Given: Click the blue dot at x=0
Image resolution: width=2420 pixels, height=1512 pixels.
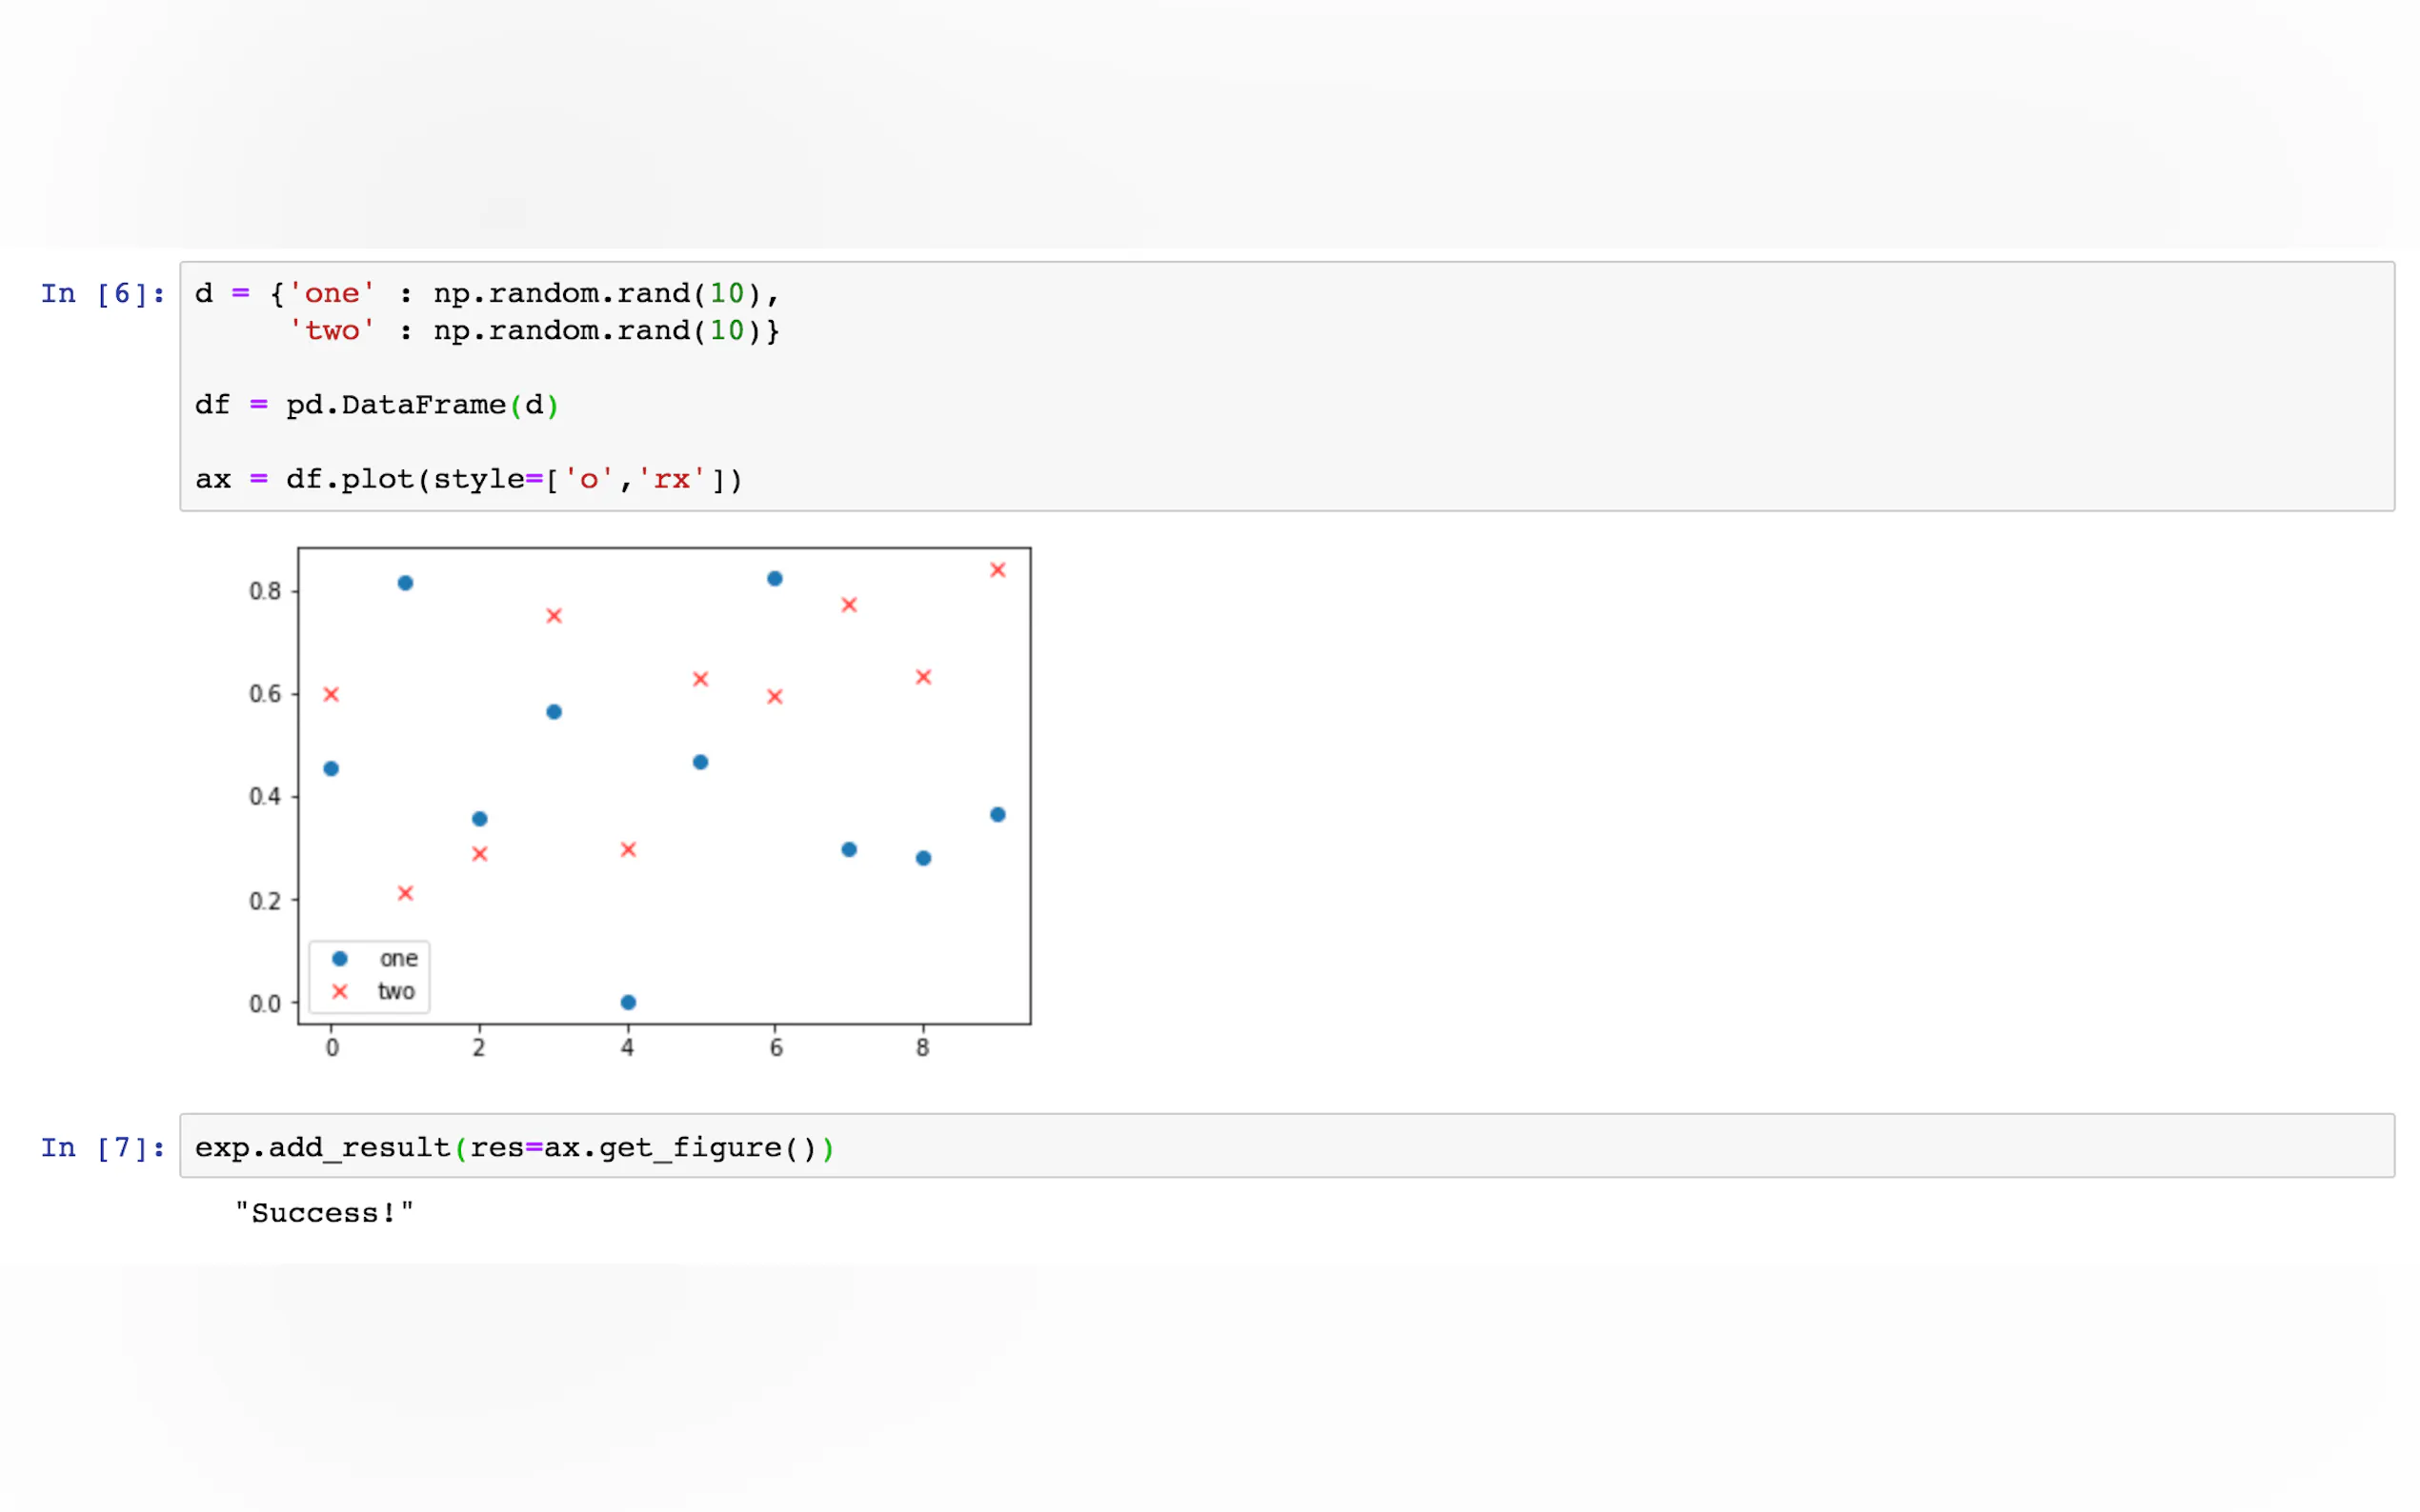Looking at the screenshot, I should tap(332, 769).
